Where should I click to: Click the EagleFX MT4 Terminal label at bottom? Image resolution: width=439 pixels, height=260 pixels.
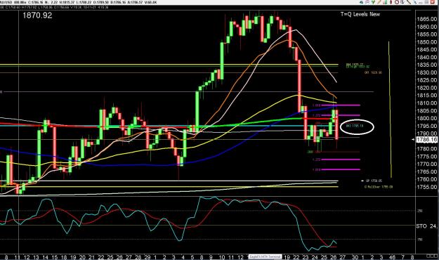[x=265, y=256]
